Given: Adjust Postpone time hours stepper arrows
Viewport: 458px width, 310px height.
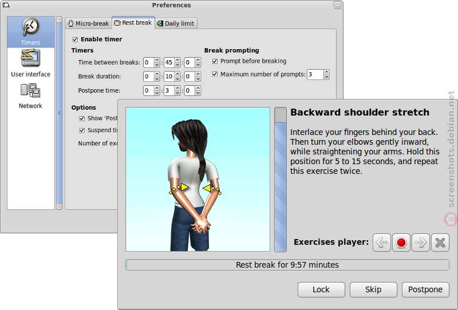Looking at the screenshot, I should pyautogui.click(x=157, y=90).
